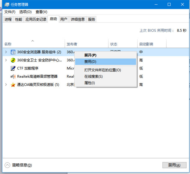Choose 属性(I) in the context menu
Viewport: 190px width, 174px height.
pos(105,83)
